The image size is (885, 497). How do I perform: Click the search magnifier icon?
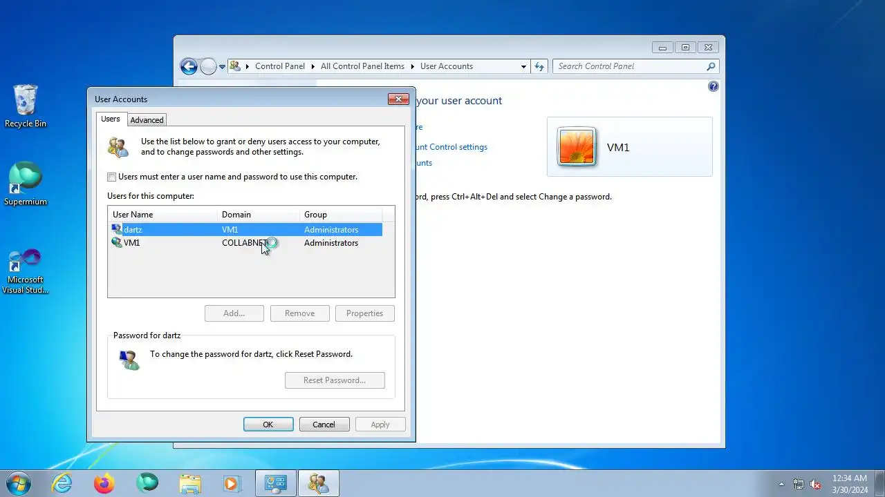click(x=711, y=66)
